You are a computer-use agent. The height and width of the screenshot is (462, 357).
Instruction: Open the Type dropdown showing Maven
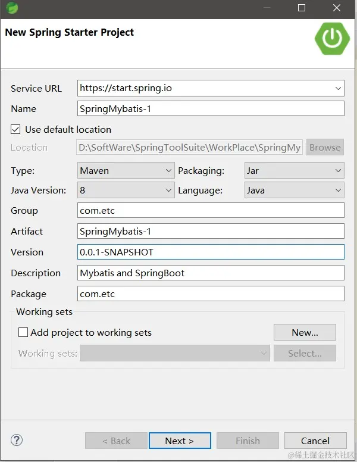(x=126, y=170)
